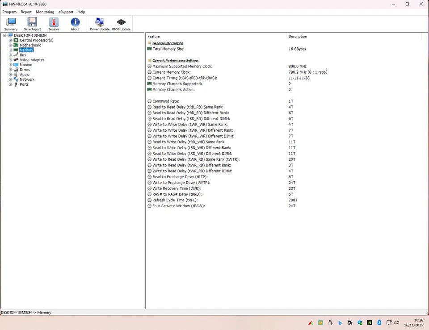
Task: Select the Drives tree node
Action: (25, 70)
